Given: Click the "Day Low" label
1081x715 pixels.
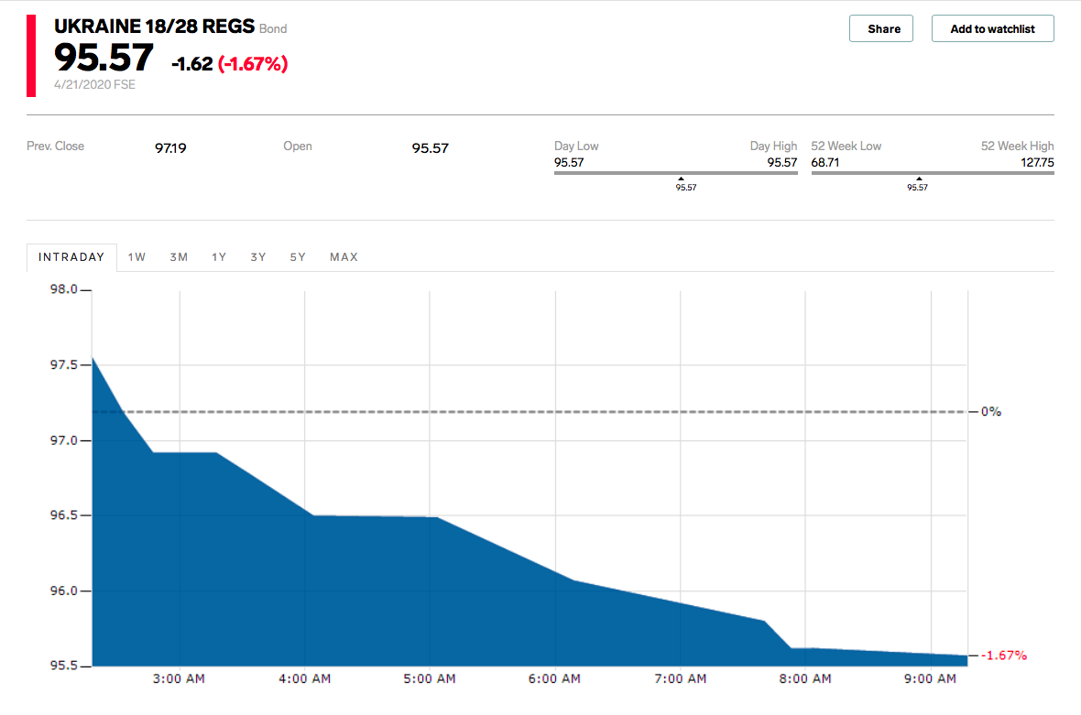Looking at the screenshot, I should [x=576, y=146].
